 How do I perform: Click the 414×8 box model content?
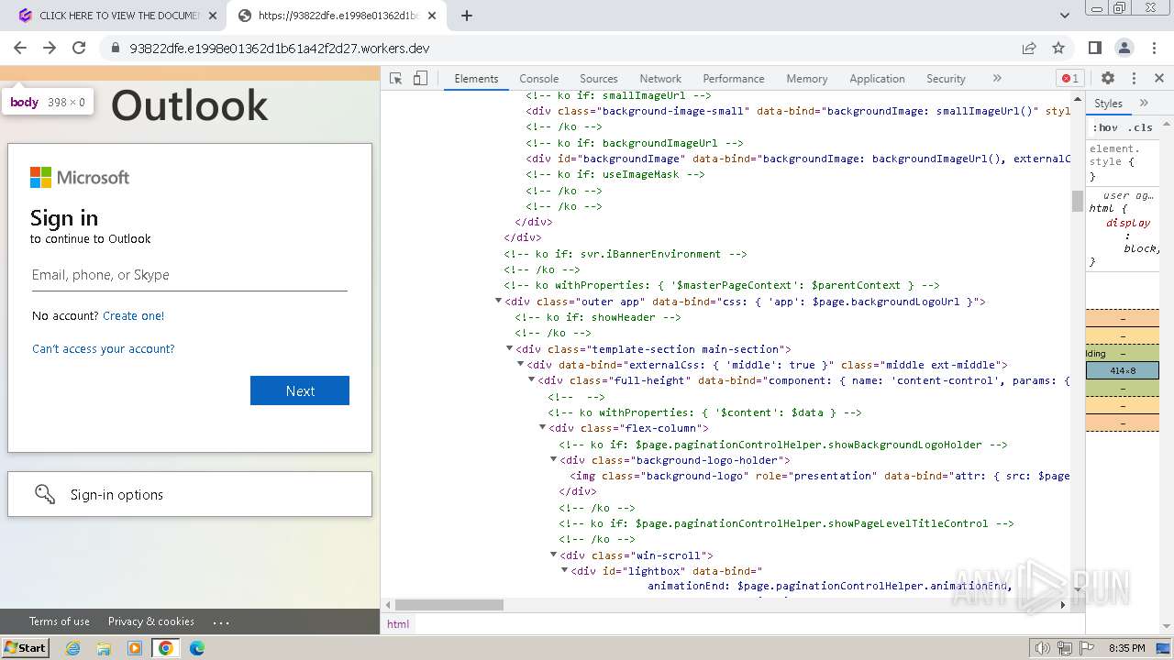[1123, 371]
